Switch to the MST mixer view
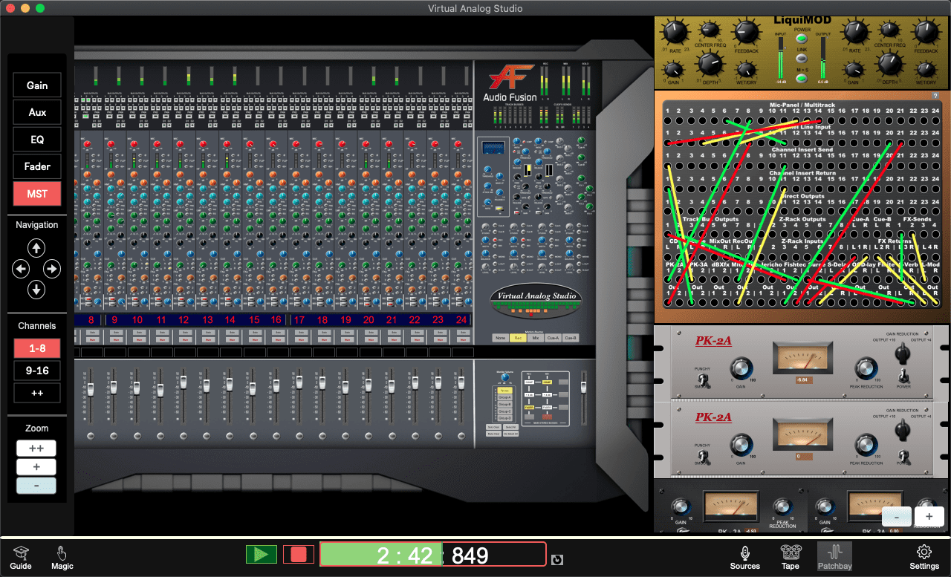 point(37,194)
